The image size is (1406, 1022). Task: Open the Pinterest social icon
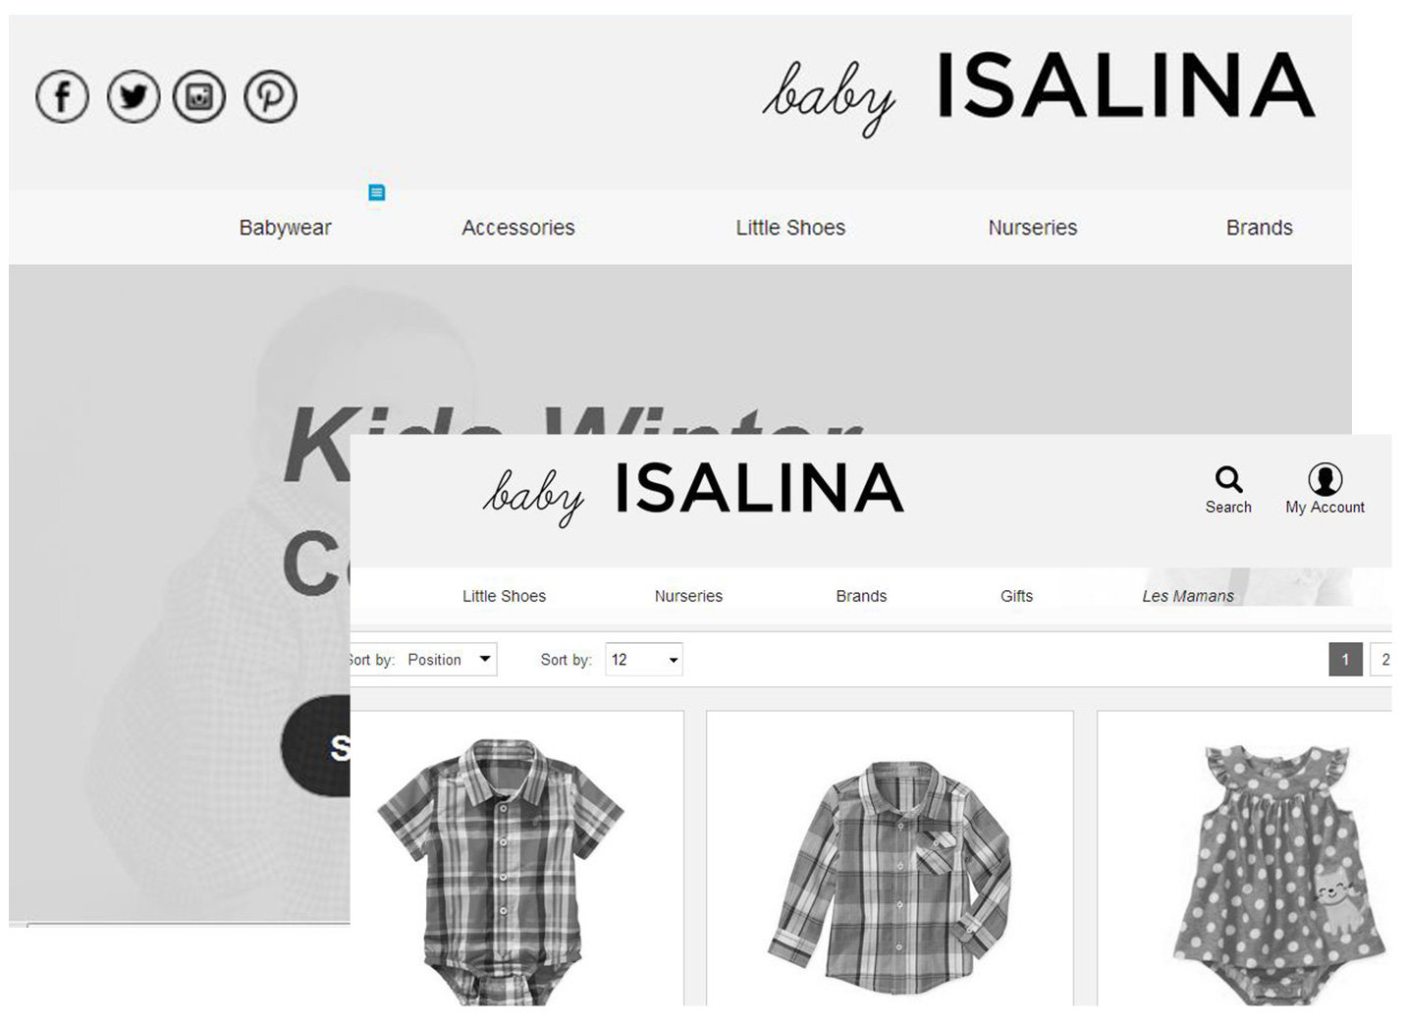[270, 96]
